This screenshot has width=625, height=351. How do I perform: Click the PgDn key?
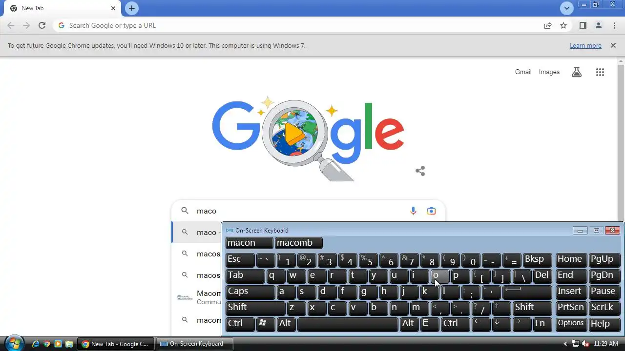point(604,276)
